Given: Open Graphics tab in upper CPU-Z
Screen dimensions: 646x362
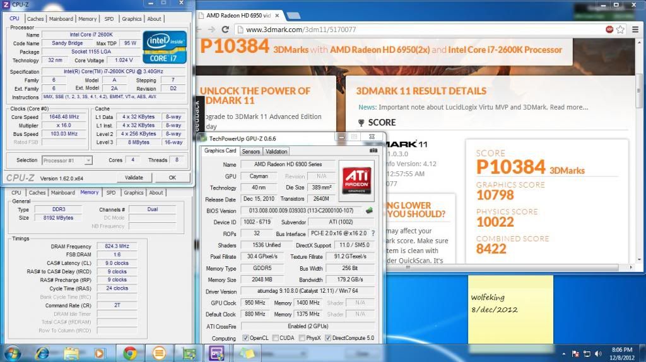Looking at the screenshot, I should coord(132,19).
